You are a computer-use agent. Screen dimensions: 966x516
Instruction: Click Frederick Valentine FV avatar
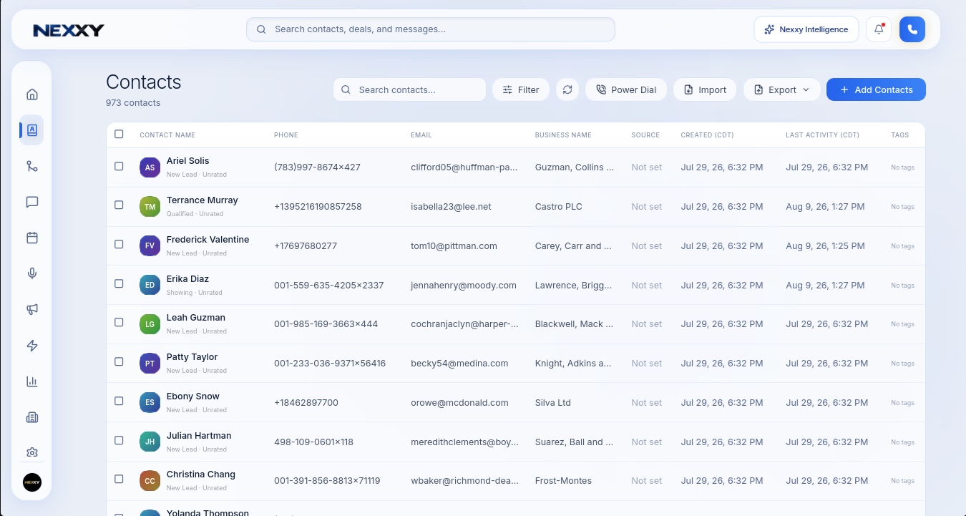[150, 246]
